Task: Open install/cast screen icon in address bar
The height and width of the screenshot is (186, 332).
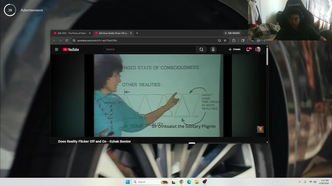Action: (x=219, y=41)
